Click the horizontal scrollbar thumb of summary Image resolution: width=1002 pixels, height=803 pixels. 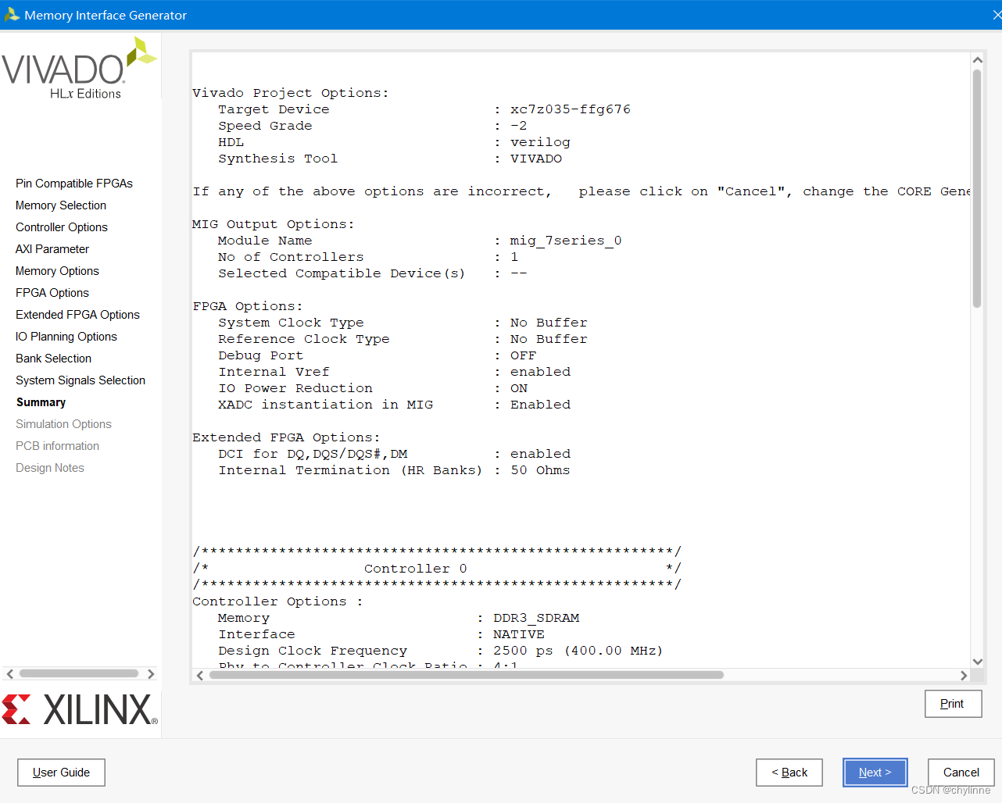(x=467, y=675)
